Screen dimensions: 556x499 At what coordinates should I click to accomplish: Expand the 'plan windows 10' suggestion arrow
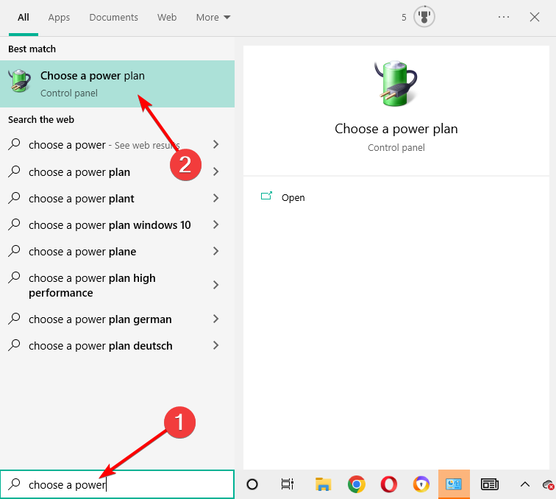click(x=215, y=224)
